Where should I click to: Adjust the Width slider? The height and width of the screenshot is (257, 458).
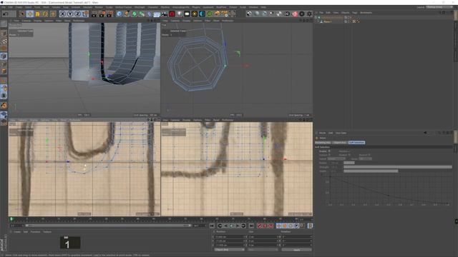pos(398,171)
